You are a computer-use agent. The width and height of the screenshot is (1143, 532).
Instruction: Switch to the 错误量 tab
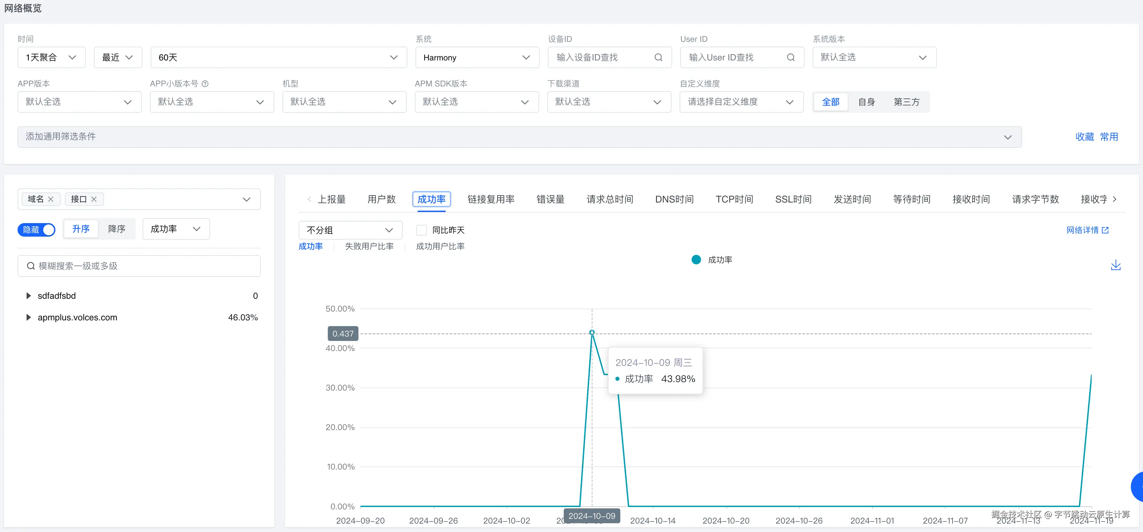[550, 199]
